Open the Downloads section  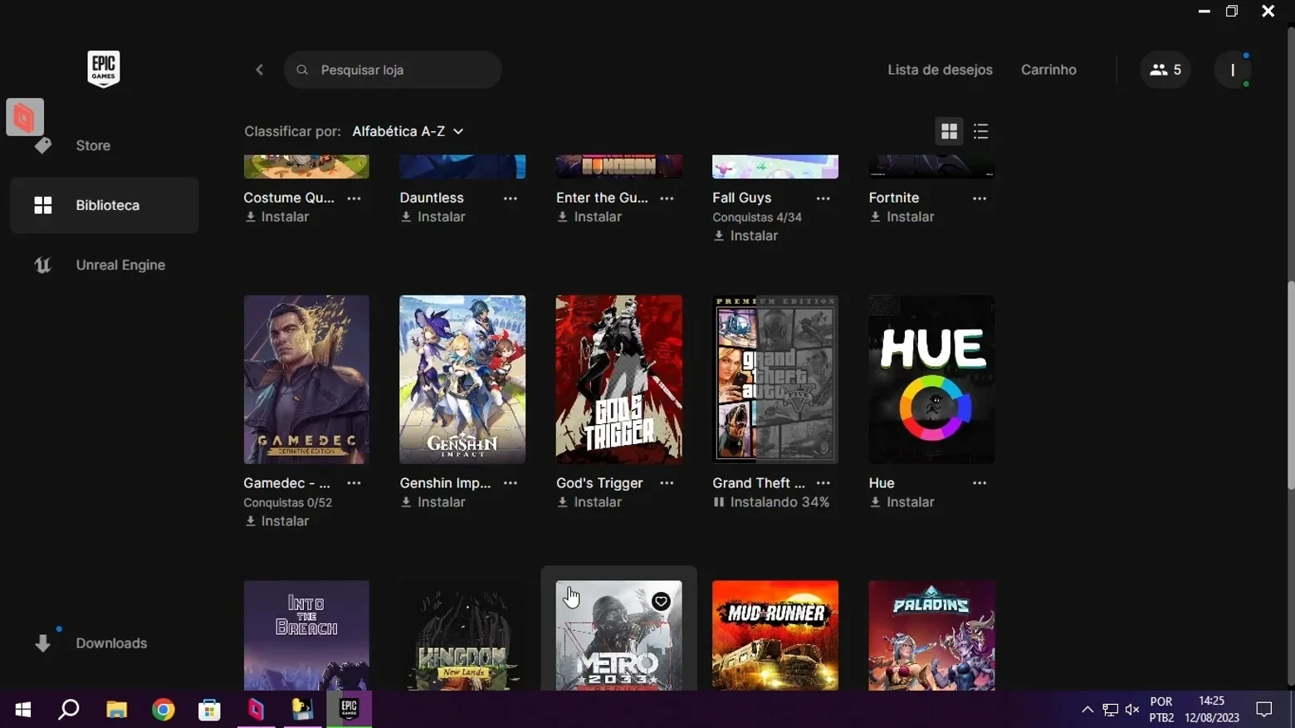[x=104, y=643]
